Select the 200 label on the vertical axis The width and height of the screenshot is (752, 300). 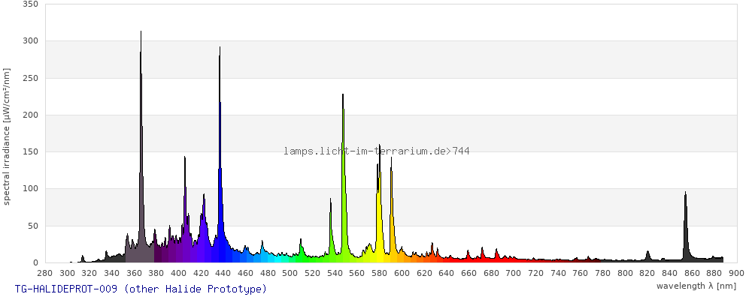coord(30,115)
